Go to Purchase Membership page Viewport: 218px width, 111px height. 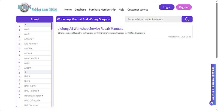click(102, 9)
